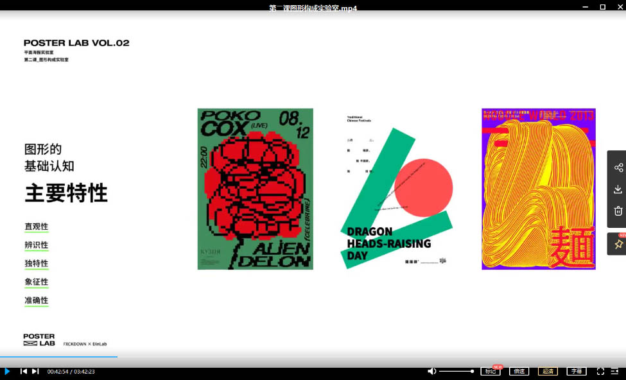Click the 平面海报实验室 subtitle line
The height and width of the screenshot is (380, 626).
[x=39, y=52]
